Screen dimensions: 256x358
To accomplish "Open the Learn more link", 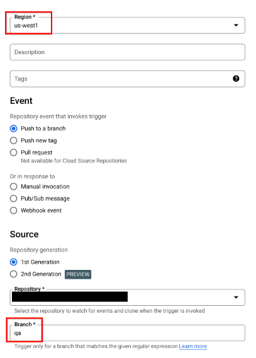I will [193, 346].
